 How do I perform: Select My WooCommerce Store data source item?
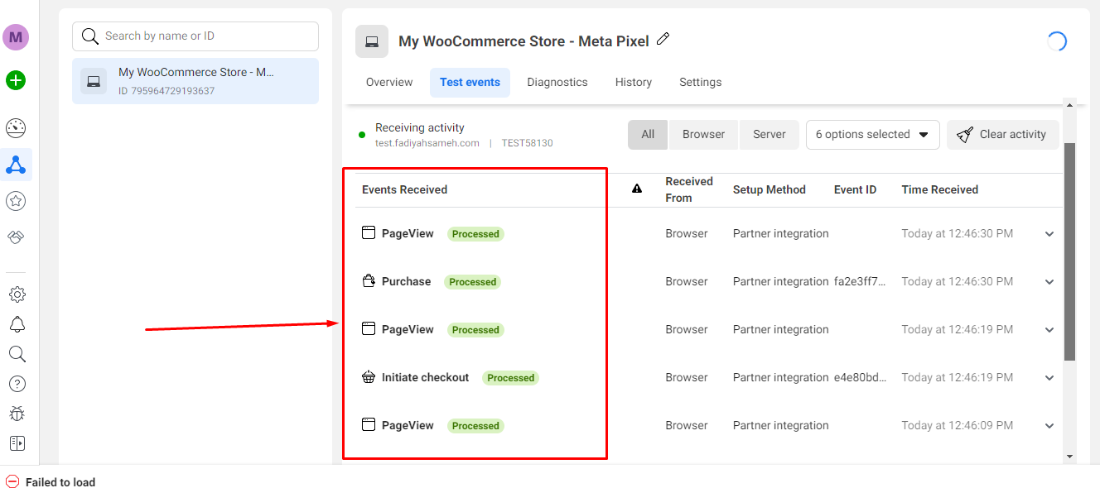195,81
